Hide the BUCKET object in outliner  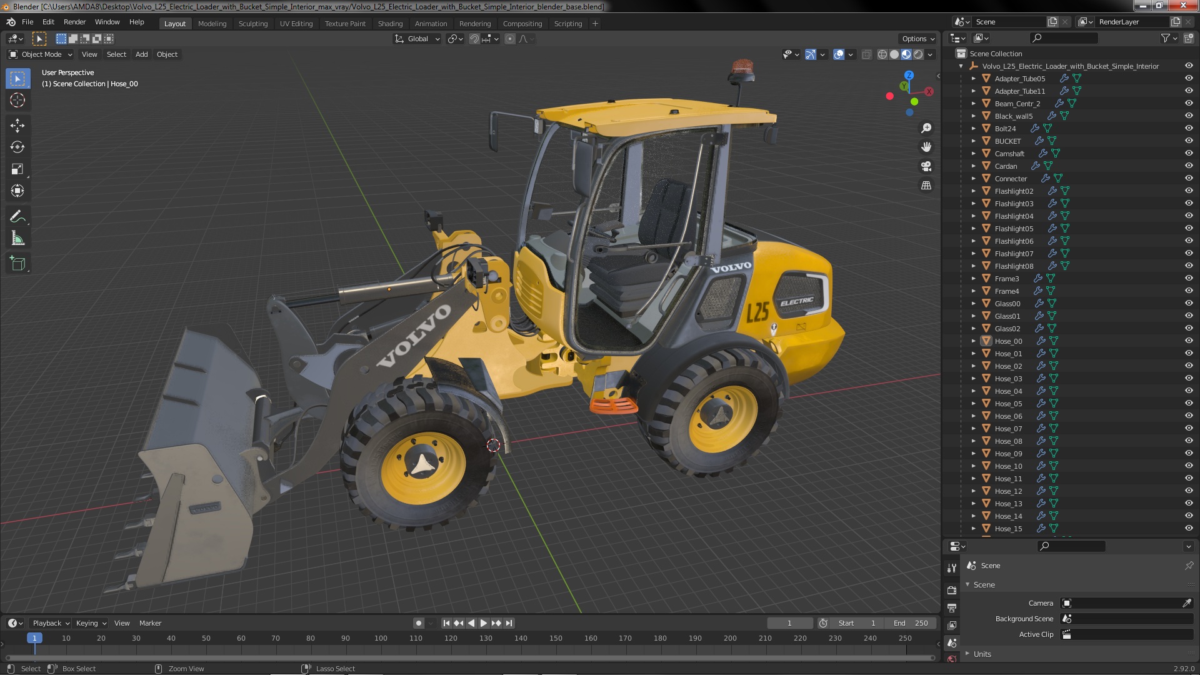point(1188,141)
